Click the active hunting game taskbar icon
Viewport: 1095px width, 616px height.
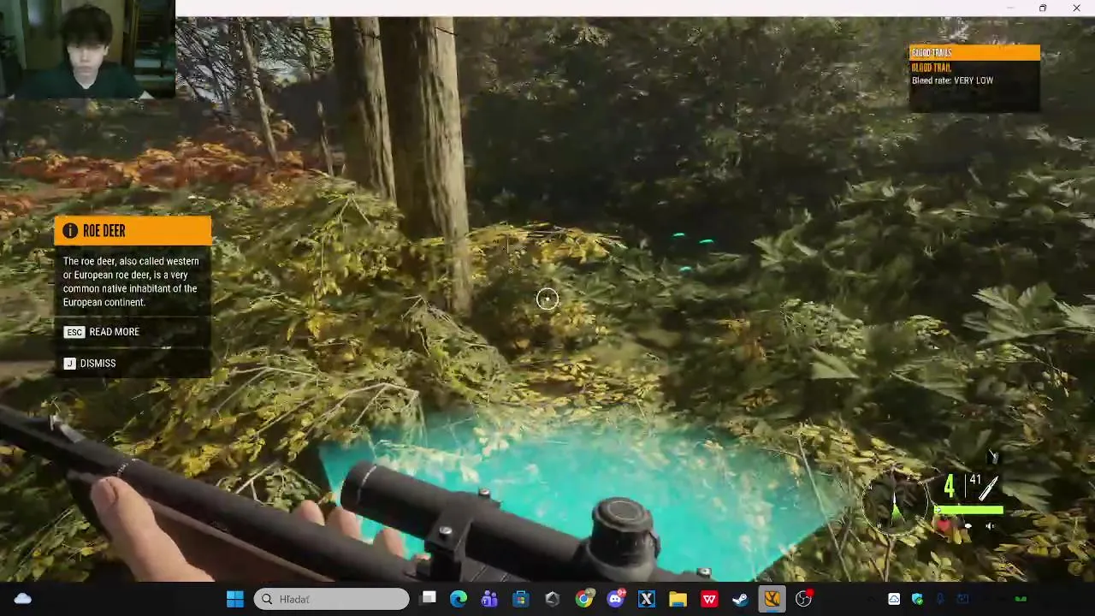772,599
